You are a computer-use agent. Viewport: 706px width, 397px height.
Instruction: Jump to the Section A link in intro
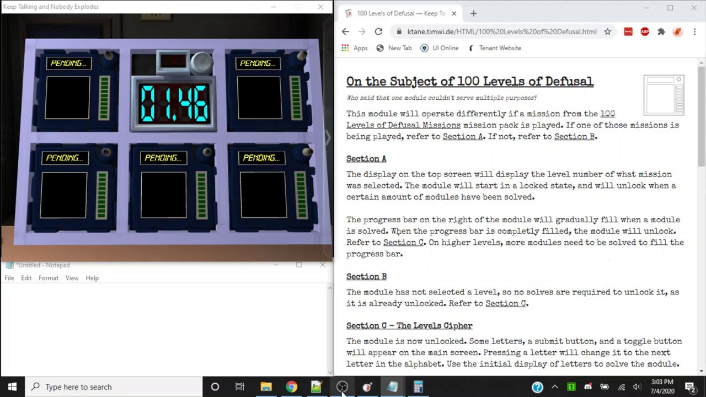pyautogui.click(x=463, y=137)
